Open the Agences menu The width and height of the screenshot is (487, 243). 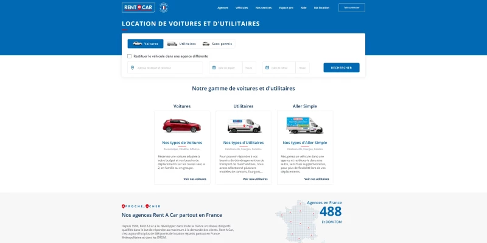(223, 8)
